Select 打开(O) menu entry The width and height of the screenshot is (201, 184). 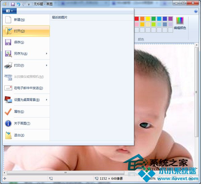click(x=26, y=31)
